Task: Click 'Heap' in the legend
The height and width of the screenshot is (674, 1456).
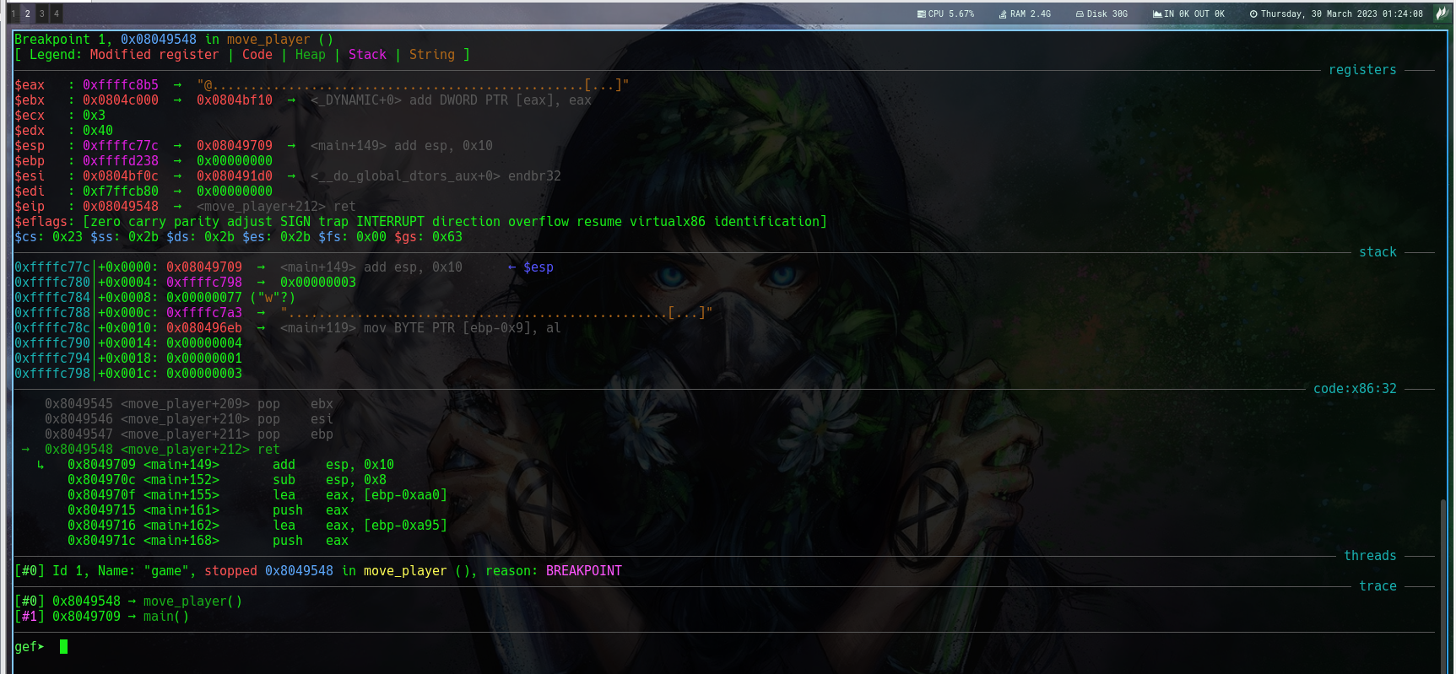Action: [x=311, y=54]
